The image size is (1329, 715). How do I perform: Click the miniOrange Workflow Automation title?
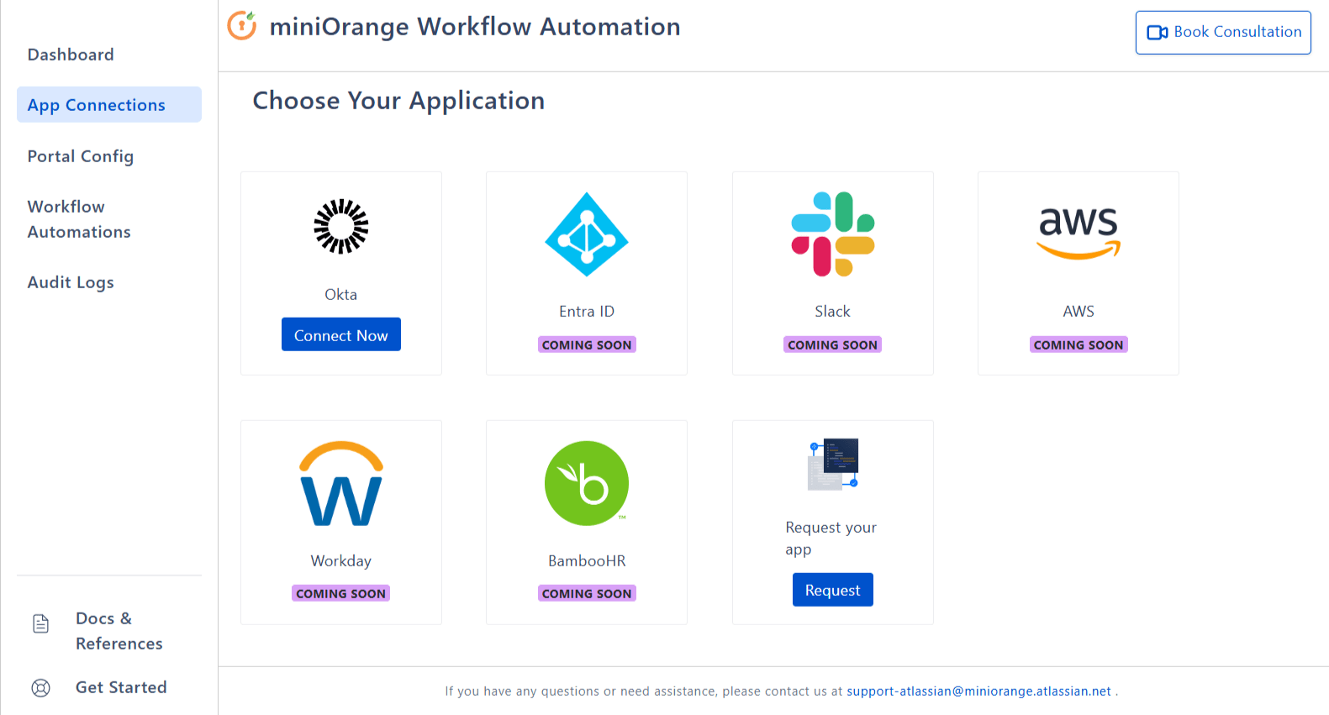[475, 27]
